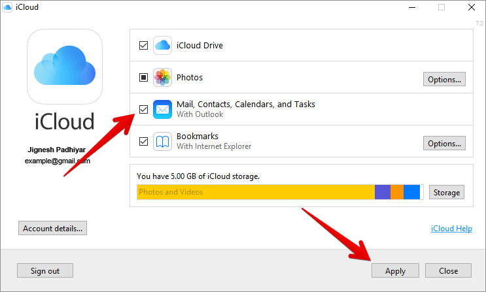This screenshot has height=292, width=486.
Task: Click the iCloud title bar icon
Action: tap(7, 7)
